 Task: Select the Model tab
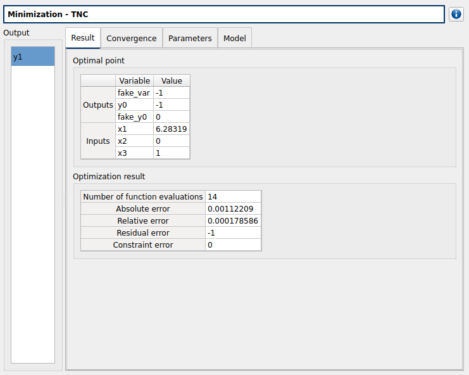234,38
